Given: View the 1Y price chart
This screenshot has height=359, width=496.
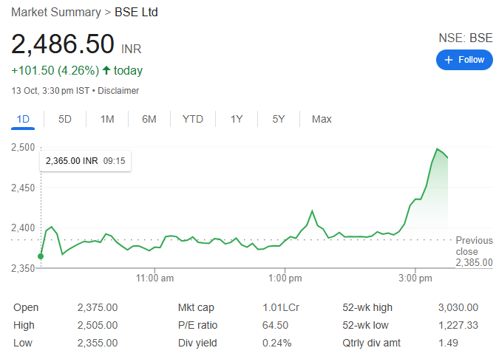Looking at the screenshot, I should (x=237, y=119).
